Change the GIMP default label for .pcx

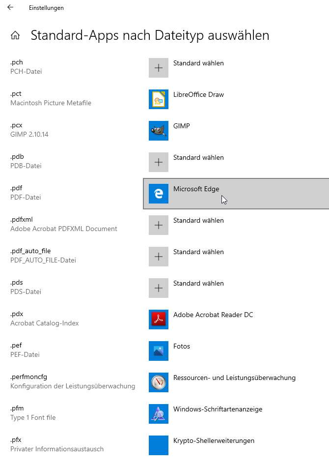coord(181,126)
